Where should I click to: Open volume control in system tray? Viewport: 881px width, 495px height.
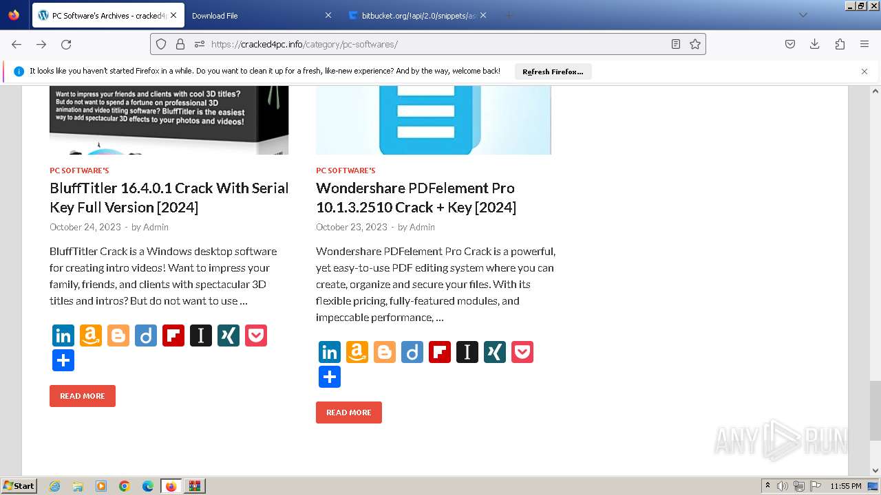pos(783,486)
